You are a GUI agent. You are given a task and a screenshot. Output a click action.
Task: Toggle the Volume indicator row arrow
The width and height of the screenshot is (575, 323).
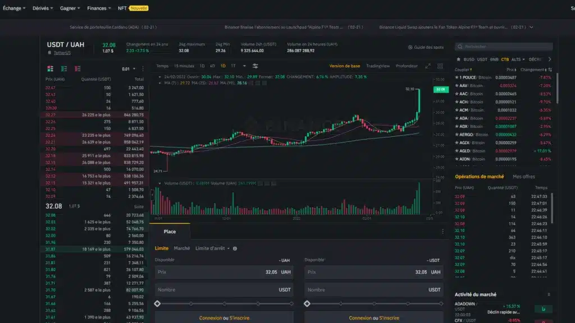click(x=159, y=183)
